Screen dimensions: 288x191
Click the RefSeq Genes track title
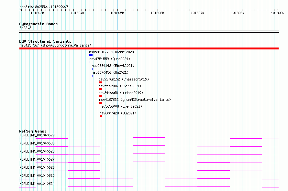click(33, 131)
